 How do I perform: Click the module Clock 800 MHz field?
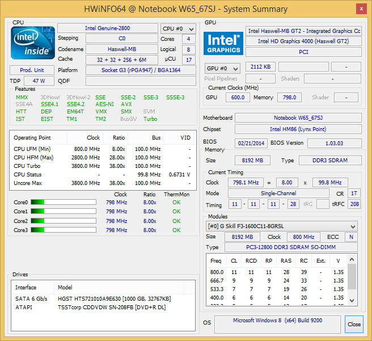304,237
